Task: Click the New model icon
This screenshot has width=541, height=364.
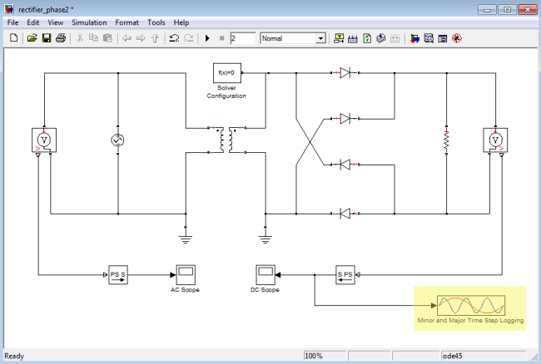Action: (16, 38)
